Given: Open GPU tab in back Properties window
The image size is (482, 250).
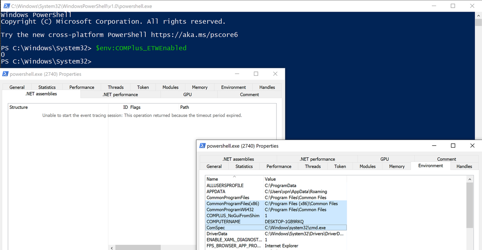Looking at the screenshot, I should point(188,95).
